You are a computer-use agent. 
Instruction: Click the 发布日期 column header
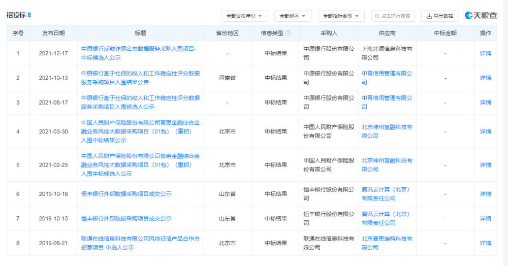click(x=53, y=33)
